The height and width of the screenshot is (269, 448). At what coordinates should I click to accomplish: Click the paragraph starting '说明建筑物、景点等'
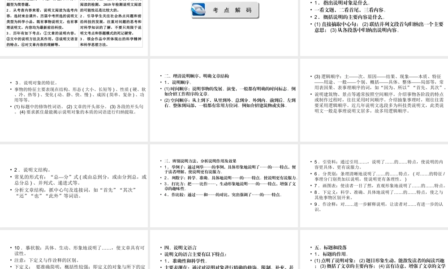tap(379, 102)
